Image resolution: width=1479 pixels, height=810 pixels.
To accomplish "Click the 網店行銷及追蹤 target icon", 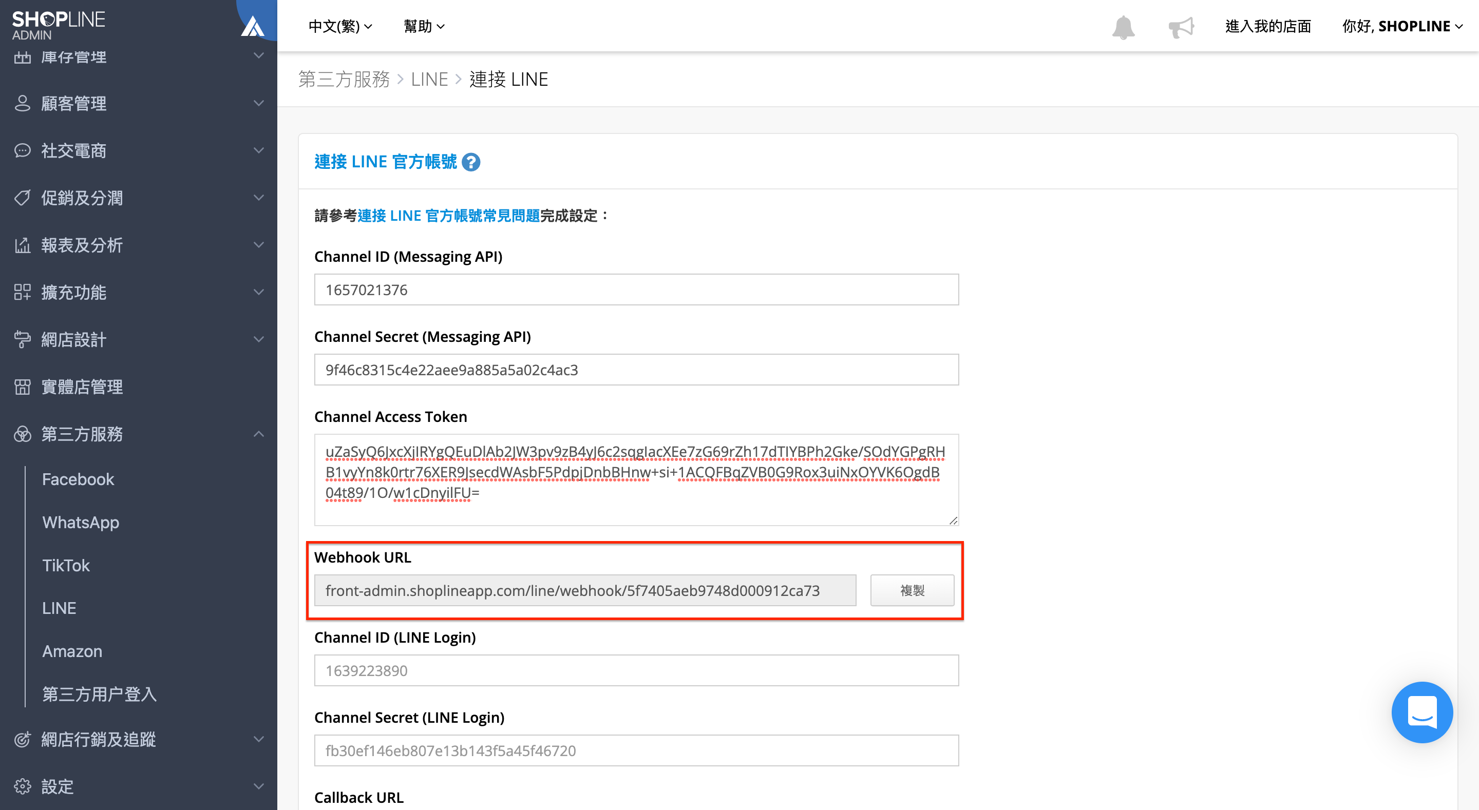I will (23, 739).
